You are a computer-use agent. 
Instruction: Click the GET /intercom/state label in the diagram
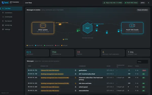pyautogui.click(x=97, y=24)
